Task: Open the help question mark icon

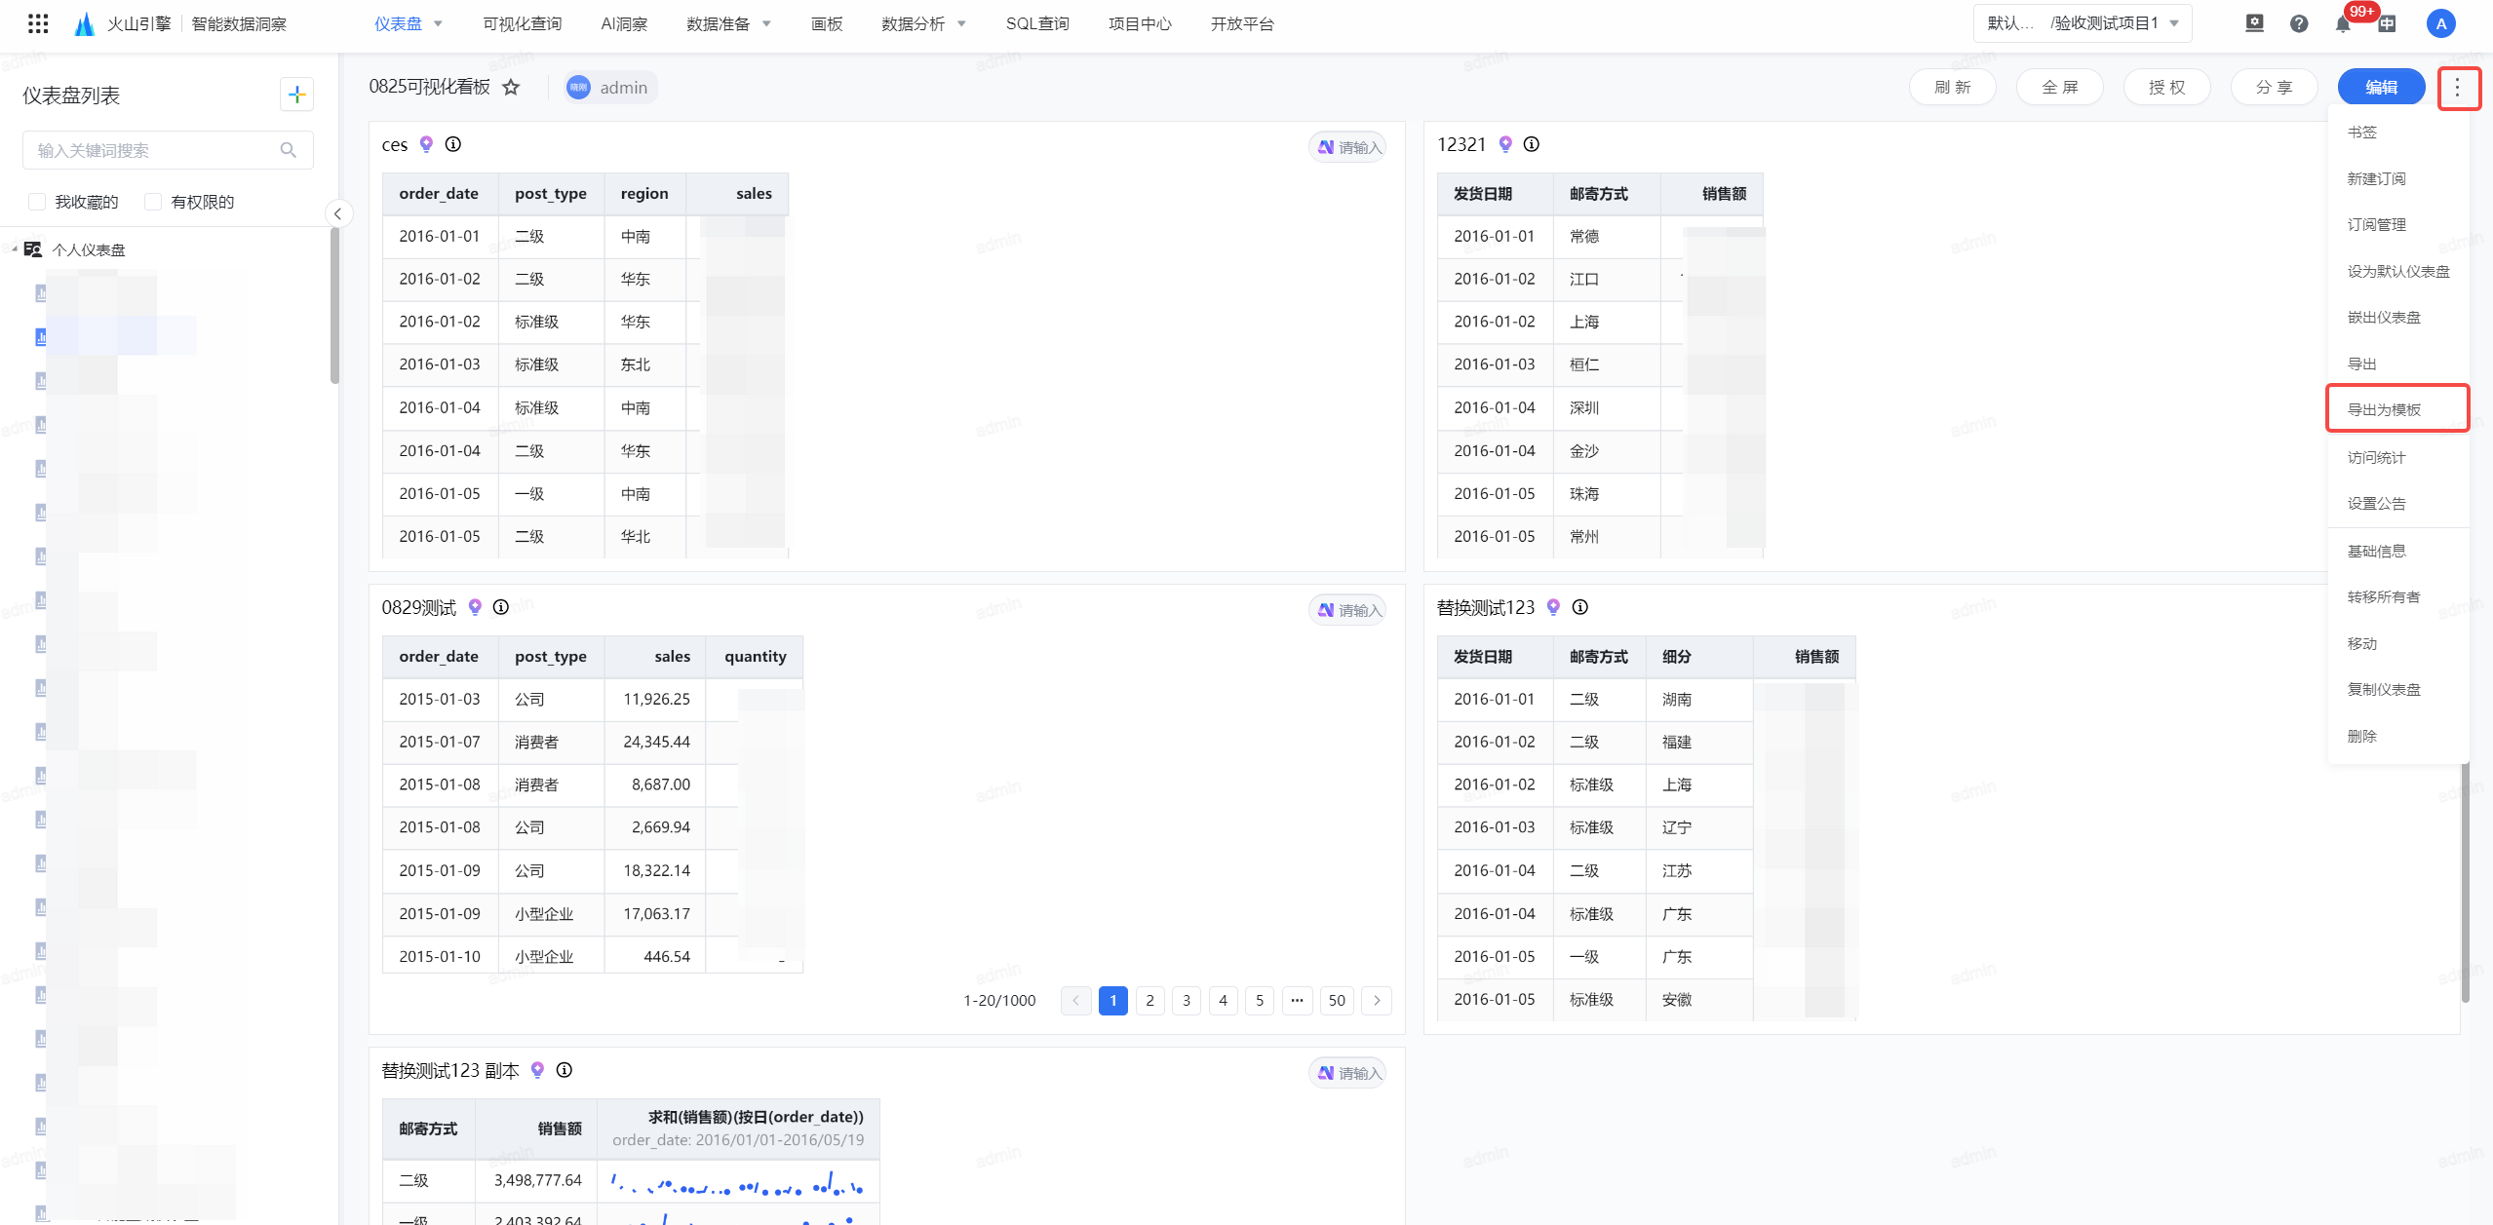Action: [x=2299, y=23]
